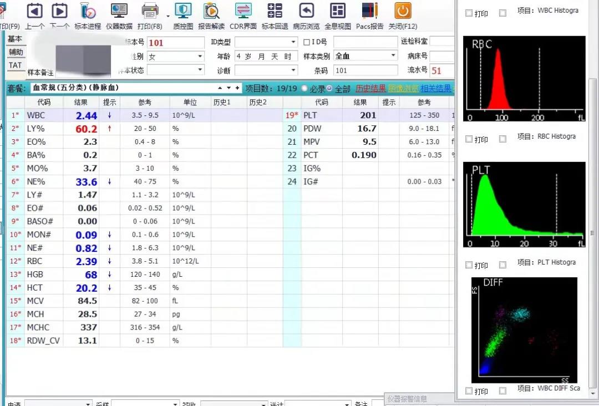The height and width of the screenshot is (406, 599).
Task: Open 相关结果 link
Action: 436,89
